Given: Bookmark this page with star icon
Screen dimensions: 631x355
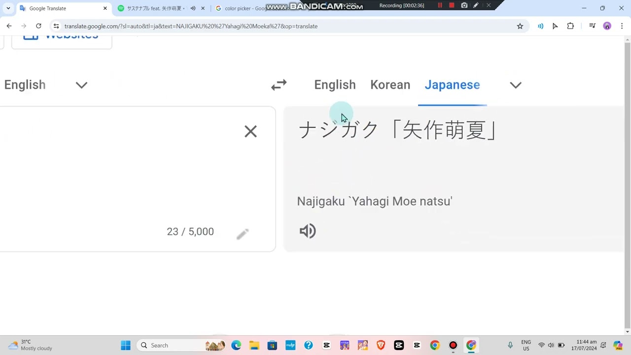Looking at the screenshot, I should point(520,26).
